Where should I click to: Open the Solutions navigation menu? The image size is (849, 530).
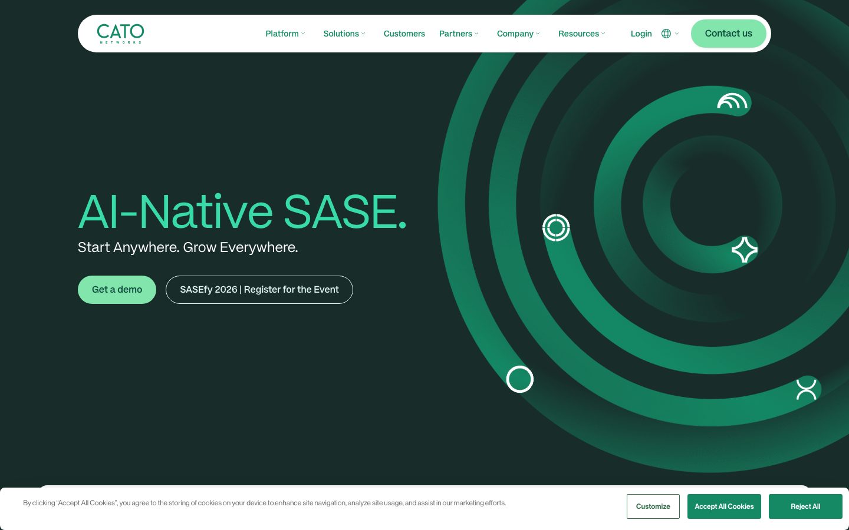341,34
